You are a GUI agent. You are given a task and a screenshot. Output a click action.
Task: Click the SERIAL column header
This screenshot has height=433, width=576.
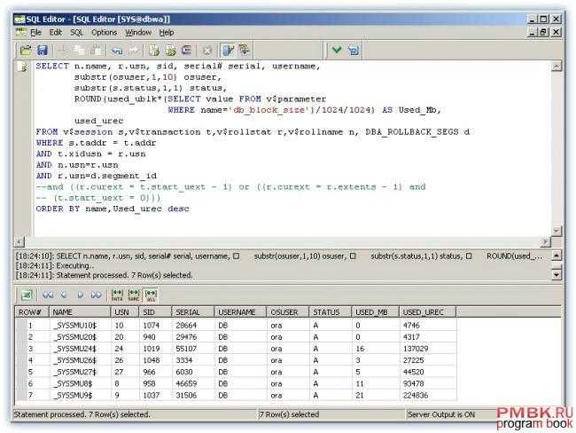pos(193,312)
